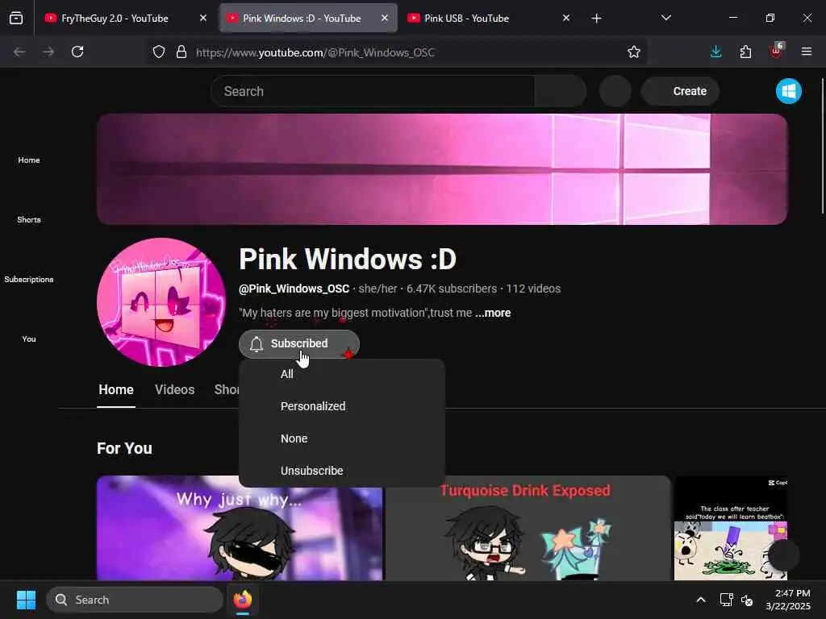
Task: Select Unsubscribe from the dropdown
Action: 342,471
